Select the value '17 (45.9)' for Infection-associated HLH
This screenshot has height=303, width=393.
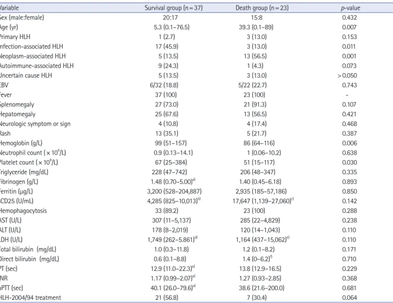point(167,47)
